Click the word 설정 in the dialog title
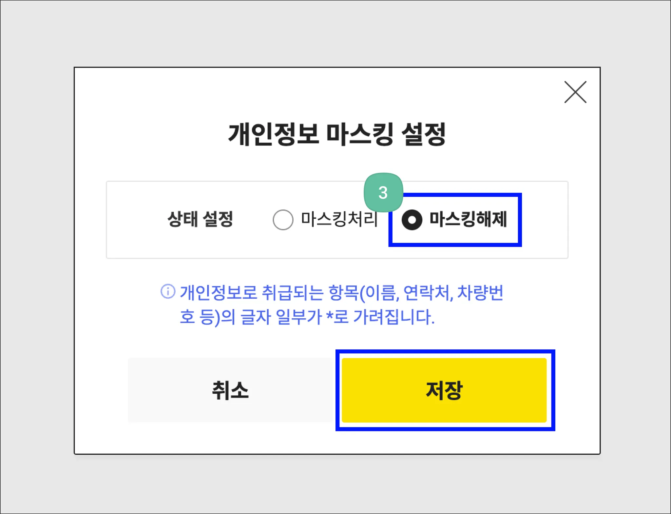Image resolution: width=671 pixels, height=514 pixels. tap(423, 134)
